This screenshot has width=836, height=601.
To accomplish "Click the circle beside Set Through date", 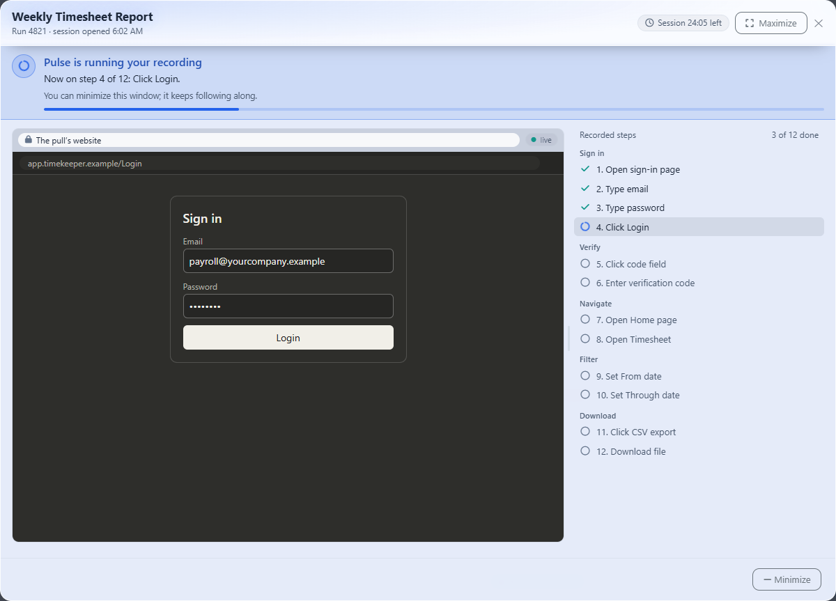I will (585, 395).
